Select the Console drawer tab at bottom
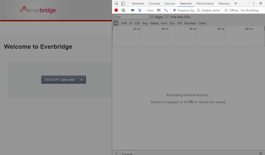 pos(127,153)
